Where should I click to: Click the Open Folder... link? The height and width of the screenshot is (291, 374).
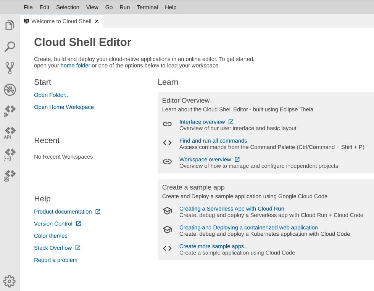[52, 95]
